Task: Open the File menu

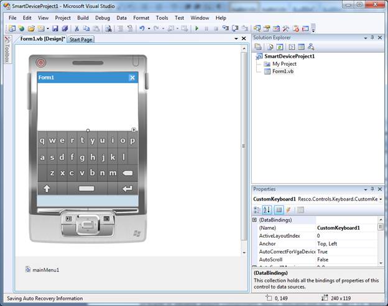Action: click(12, 18)
